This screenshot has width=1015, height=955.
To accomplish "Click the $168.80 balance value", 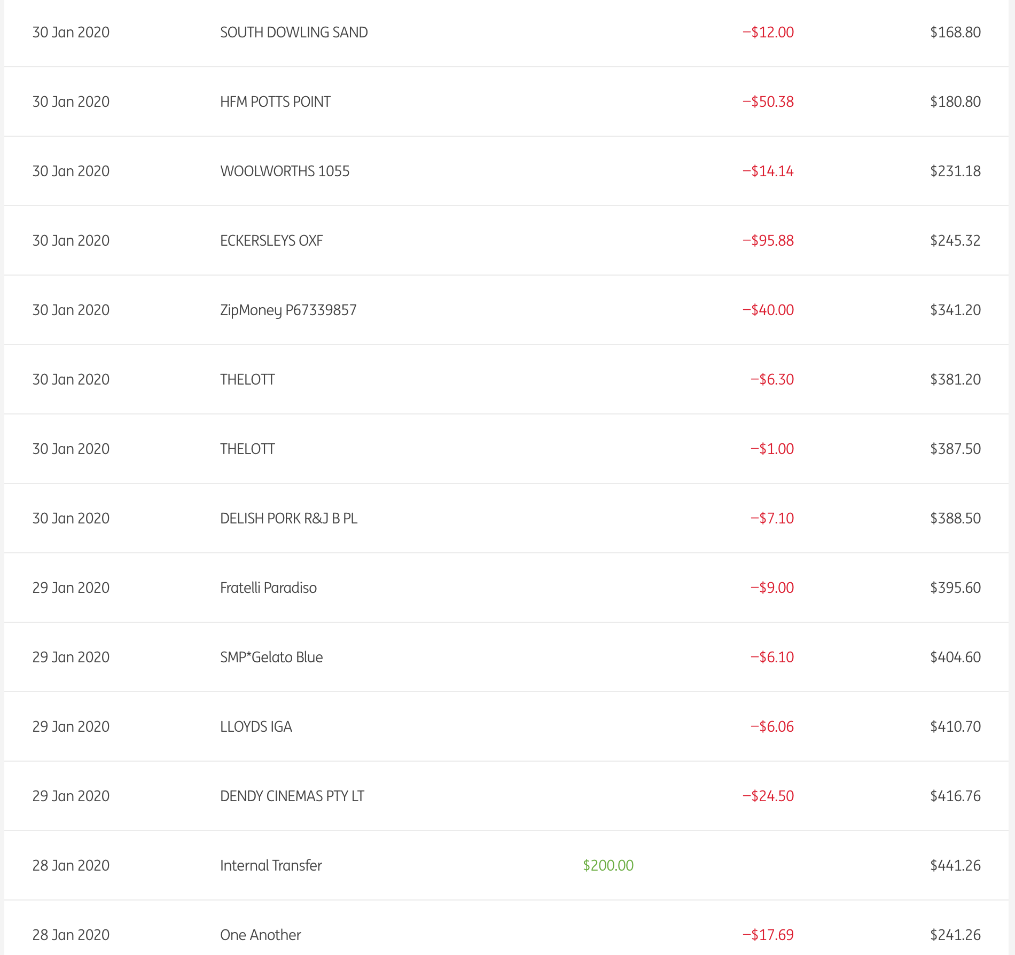I will (x=955, y=32).
